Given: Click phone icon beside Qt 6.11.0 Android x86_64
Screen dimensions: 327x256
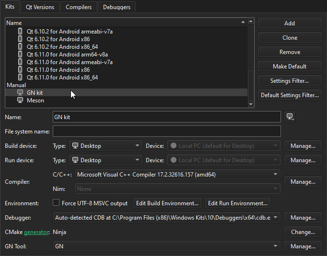Looking at the screenshot, I should 20,78.
